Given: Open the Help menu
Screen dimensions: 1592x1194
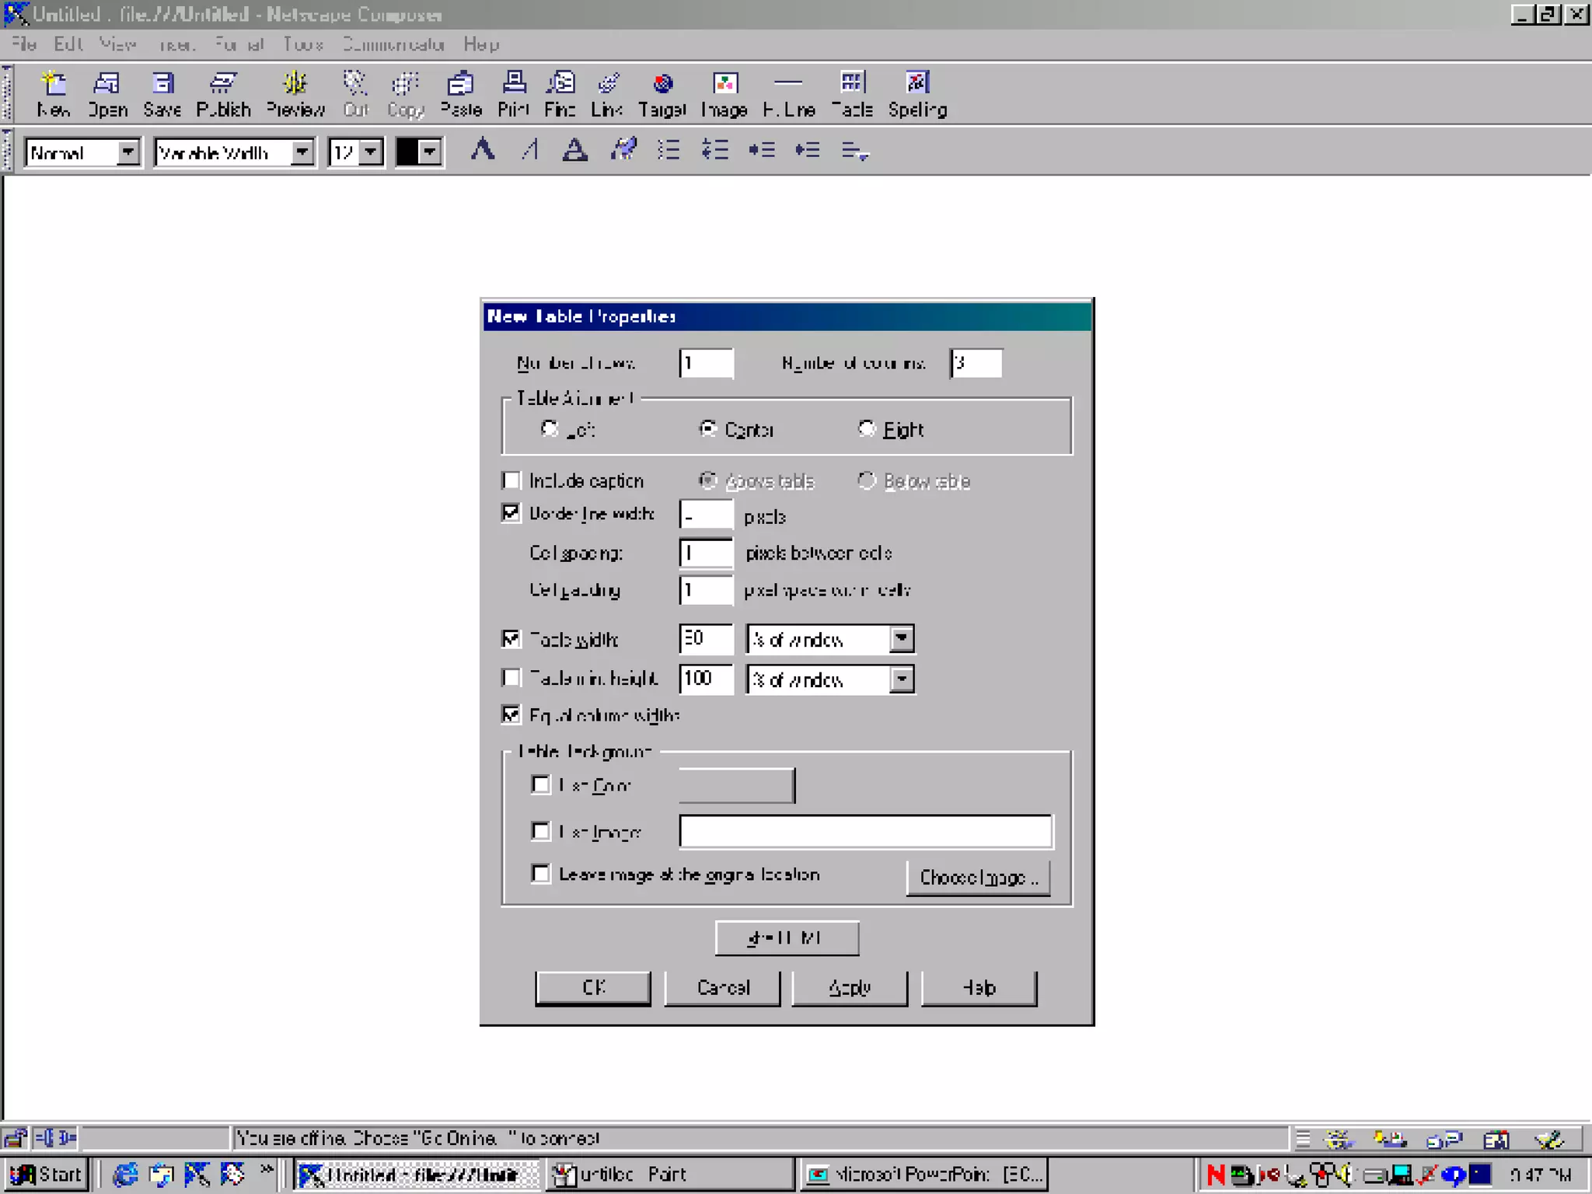Looking at the screenshot, I should click(481, 44).
